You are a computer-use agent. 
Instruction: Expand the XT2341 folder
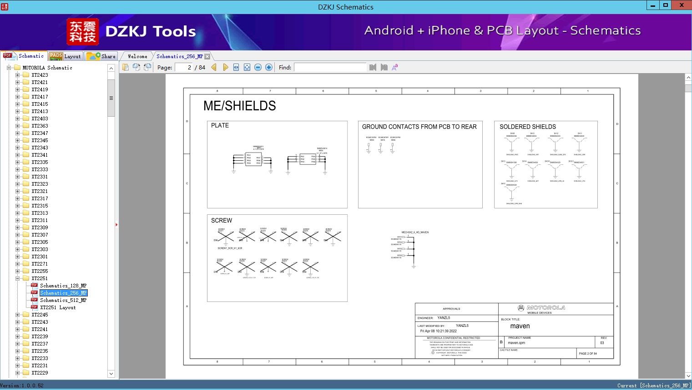point(17,155)
